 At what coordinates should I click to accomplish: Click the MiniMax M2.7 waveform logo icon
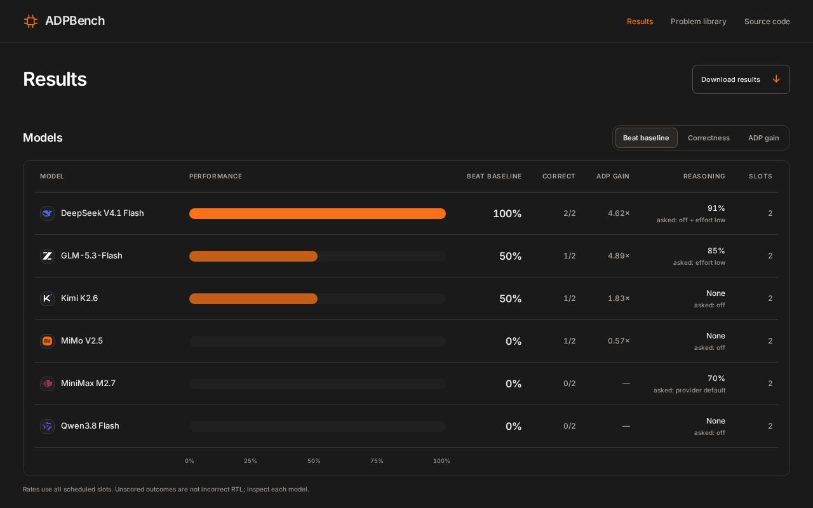pyautogui.click(x=47, y=384)
